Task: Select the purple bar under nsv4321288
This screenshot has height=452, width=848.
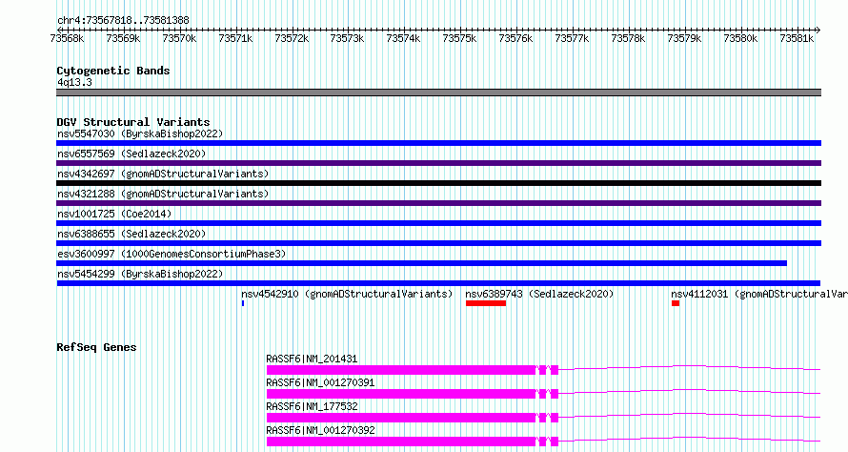Action: point(438,203)
